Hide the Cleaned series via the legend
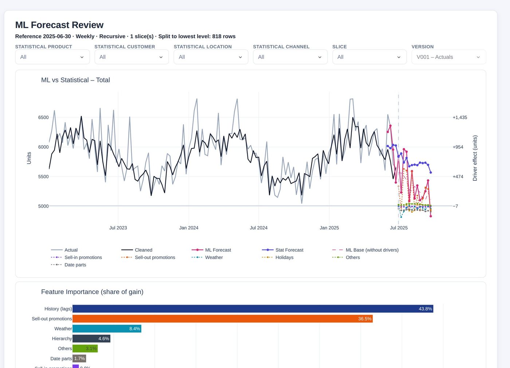Screen dimensions: 510x368 click(x=137, y=250)
